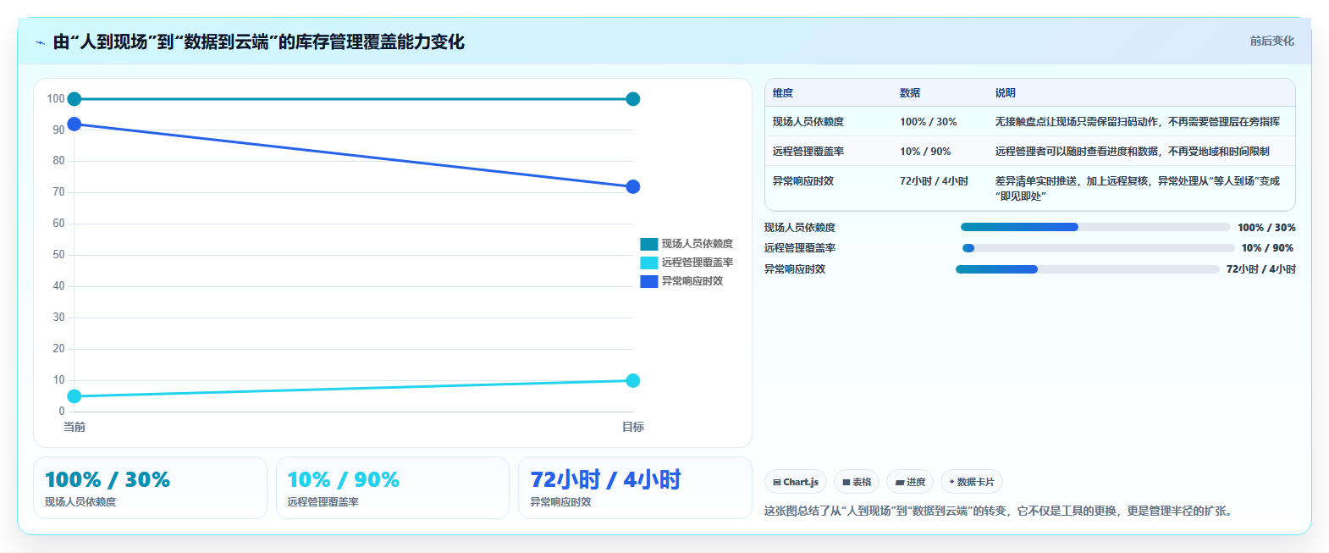
Task: Click the 100% / 30% value beside the progress bar
Action: tap(1266, 228)
